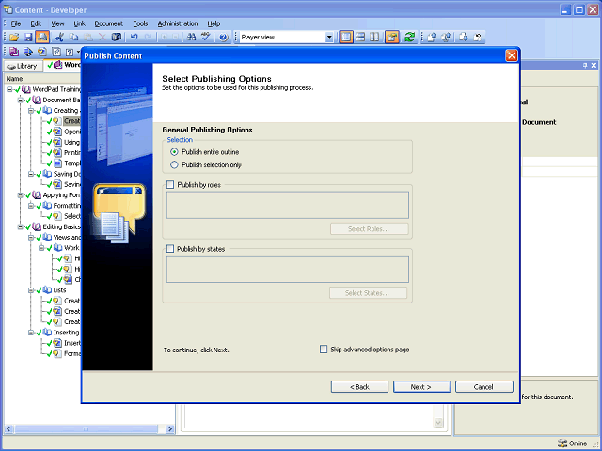Click the Refresh green arrows icon
Viewport: 602px width, 451px height.
[x=409, y=38]
